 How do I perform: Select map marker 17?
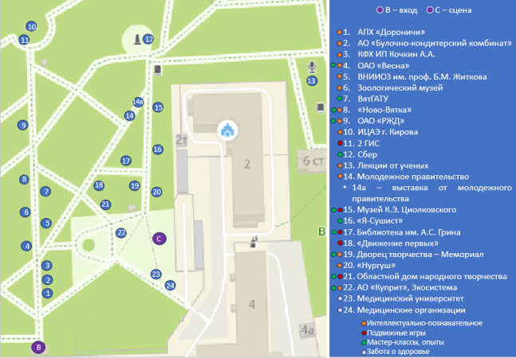click(126, 161)
